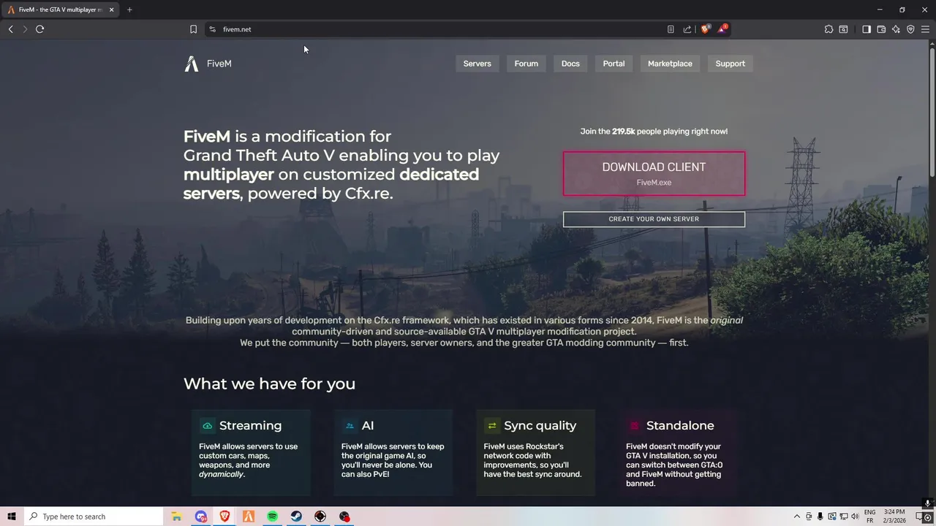The image size is (936, 526).
Task: Open the Docs navigation link
Action: [x=570, y=64]
